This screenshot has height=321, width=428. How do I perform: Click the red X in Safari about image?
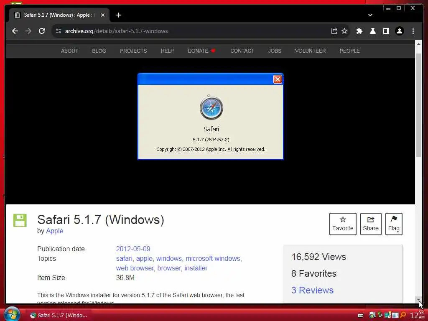click(x=278, y=79)
